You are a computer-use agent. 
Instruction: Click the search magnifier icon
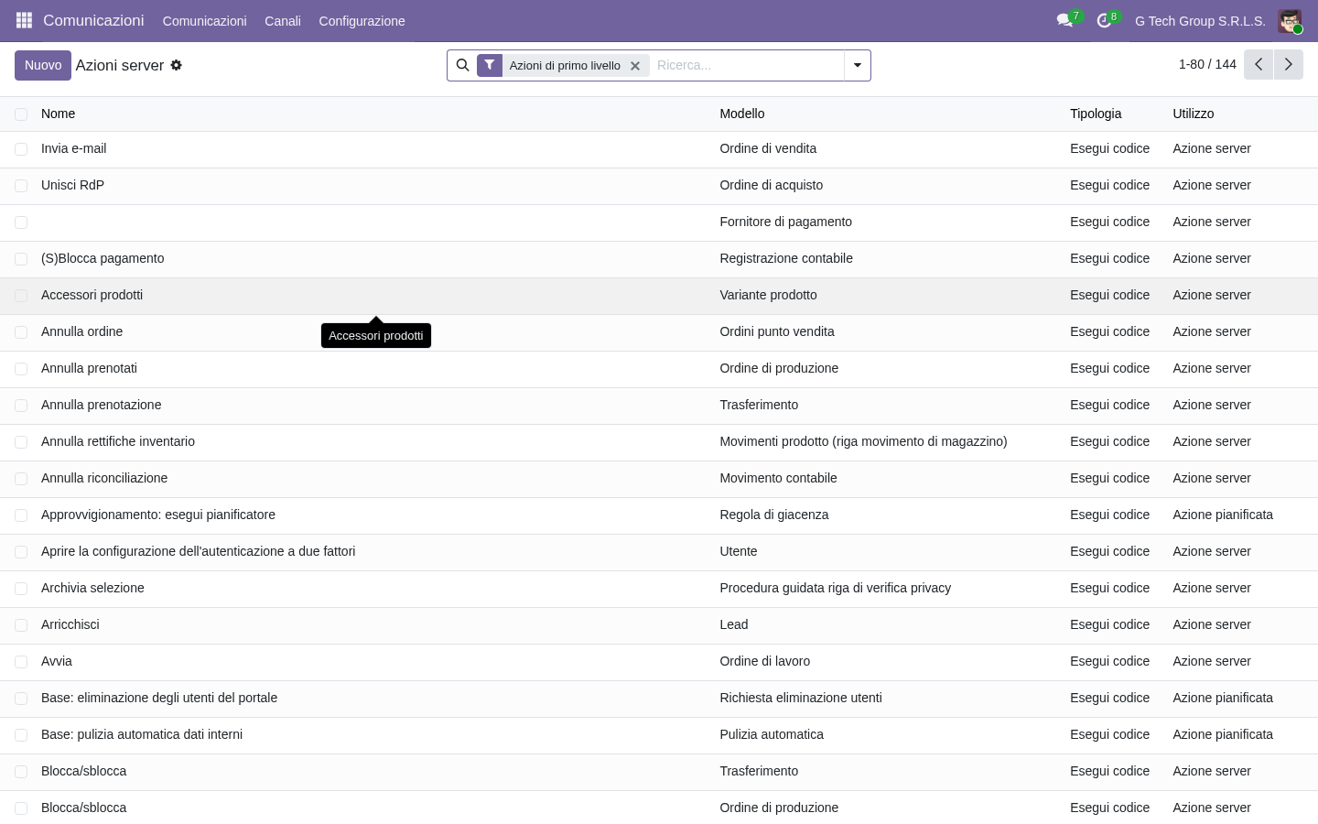(462, 65)
